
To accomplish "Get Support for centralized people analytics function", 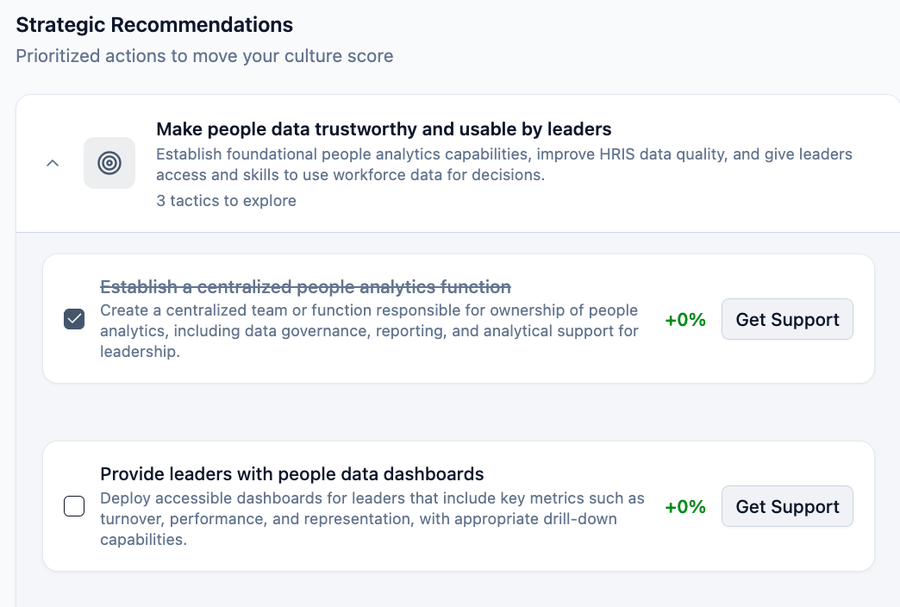I will [786, 320].
